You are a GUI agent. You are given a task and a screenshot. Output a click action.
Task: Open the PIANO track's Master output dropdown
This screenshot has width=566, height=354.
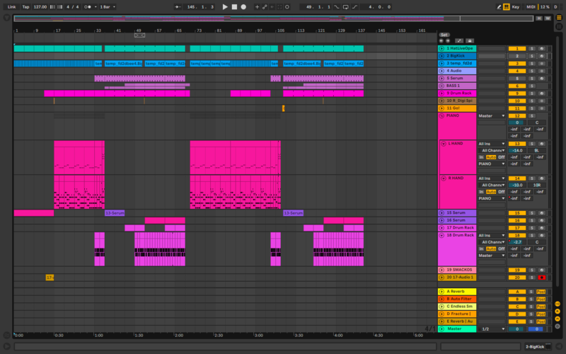pyautogui.click(x=492, y=115)
